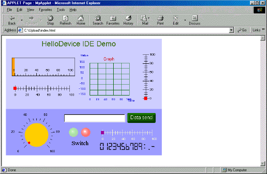Click the purple slider handle

click(102, 133)
